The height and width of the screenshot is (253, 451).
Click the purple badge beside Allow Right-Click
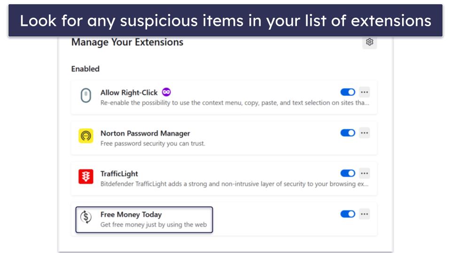point(166,92)
